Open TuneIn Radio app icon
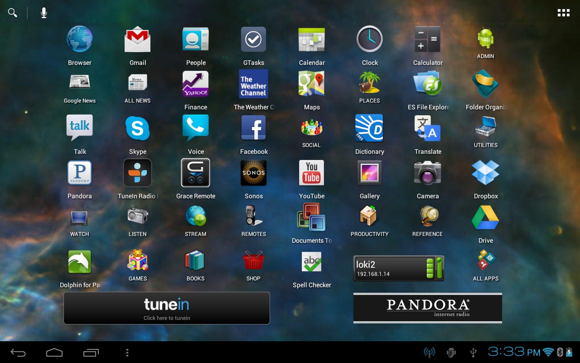 click(x=138, y=172)
